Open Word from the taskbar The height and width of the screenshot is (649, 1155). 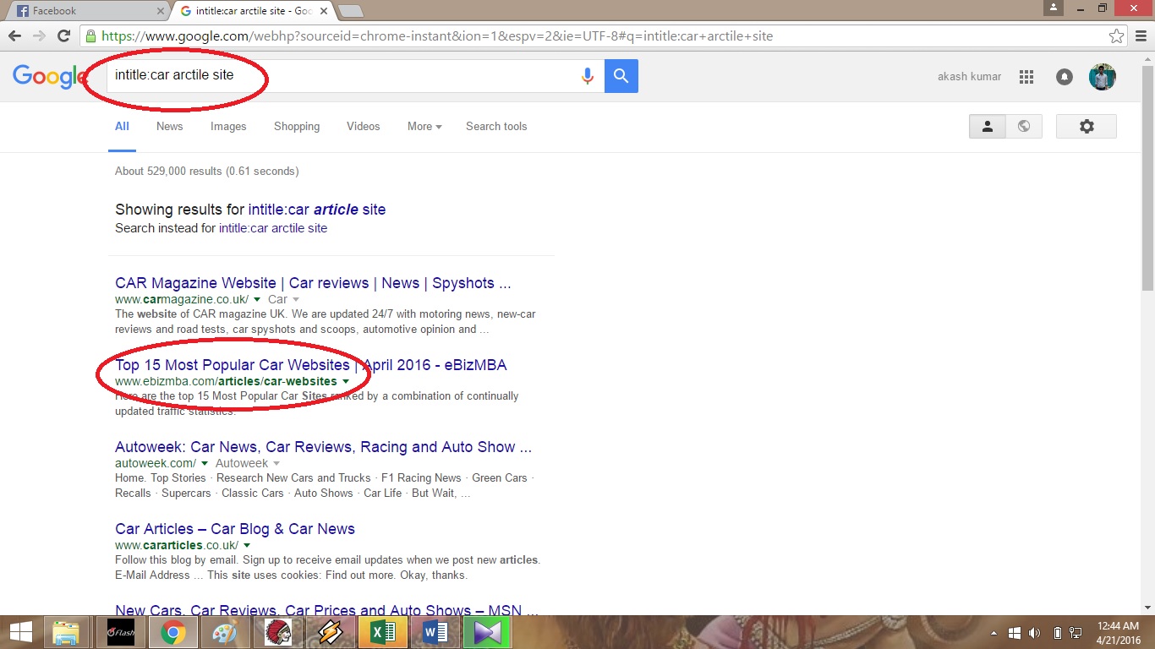point(435,632)
